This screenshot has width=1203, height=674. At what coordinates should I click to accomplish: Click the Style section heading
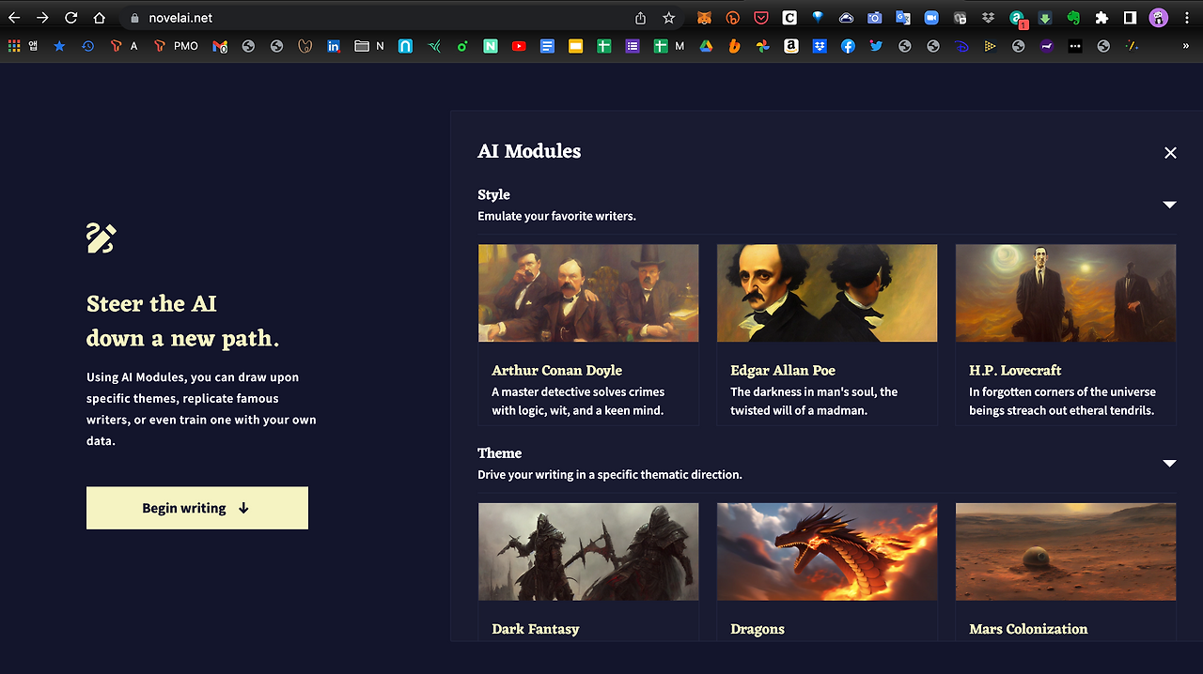click(x=493, y=194)
